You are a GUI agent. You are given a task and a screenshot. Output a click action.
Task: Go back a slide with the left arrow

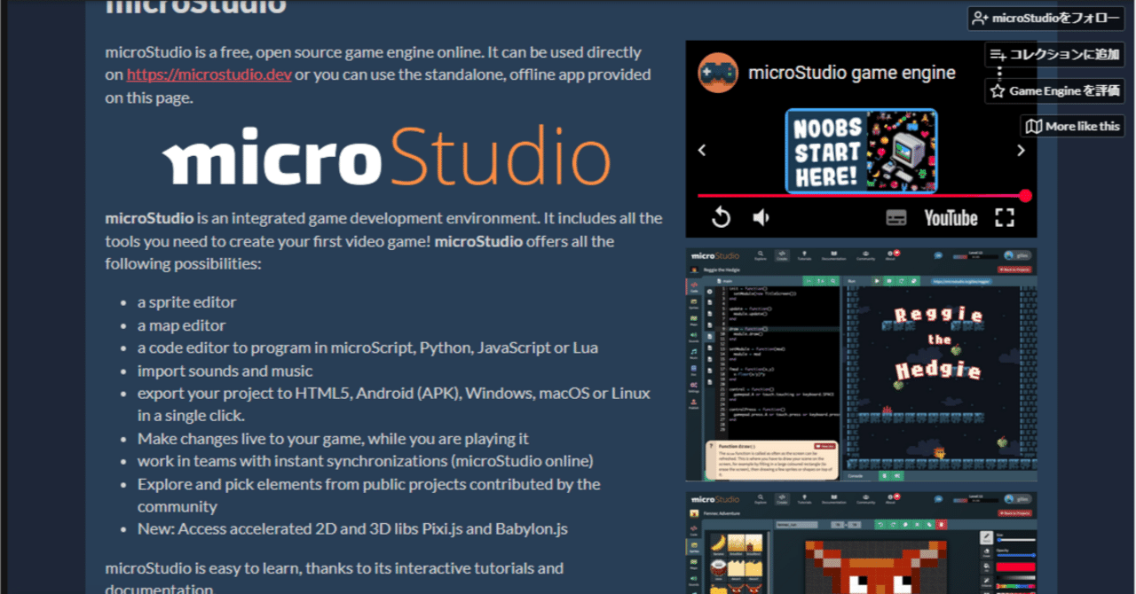point(702,150)
